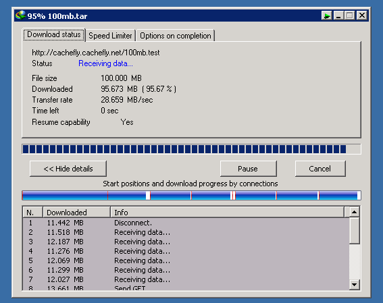Select the row with 11.518 MB downloaded
Viewport: 383px width, 303px height.
coord(186,232)
